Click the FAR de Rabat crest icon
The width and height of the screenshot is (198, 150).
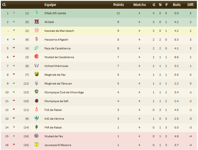click(36, 127)
